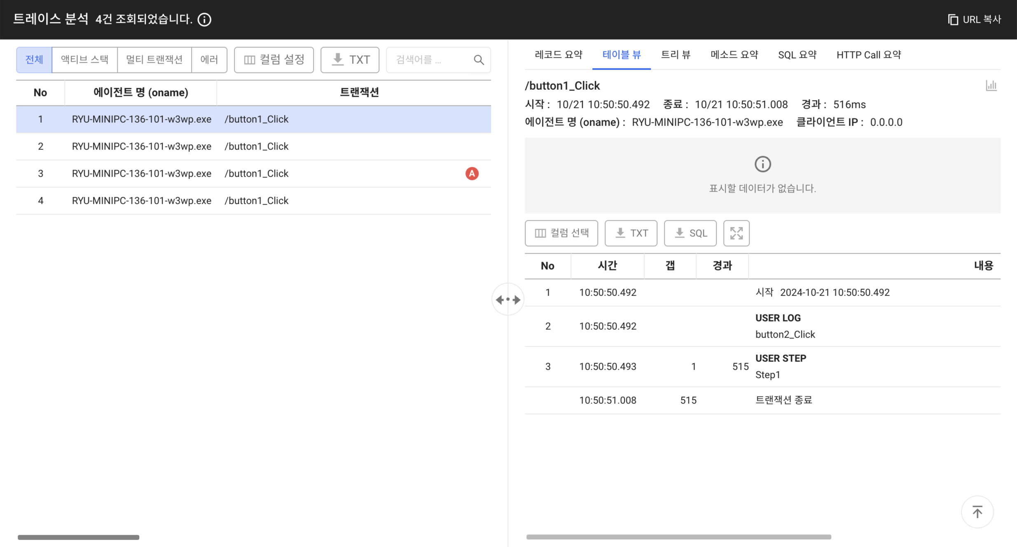Click the left panel horizontal scrollbar

[x=78, y=537]
